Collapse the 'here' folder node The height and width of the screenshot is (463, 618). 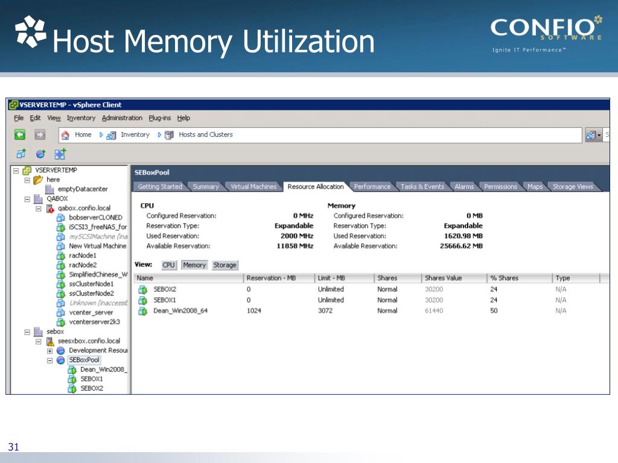click(x=27, y=180)
